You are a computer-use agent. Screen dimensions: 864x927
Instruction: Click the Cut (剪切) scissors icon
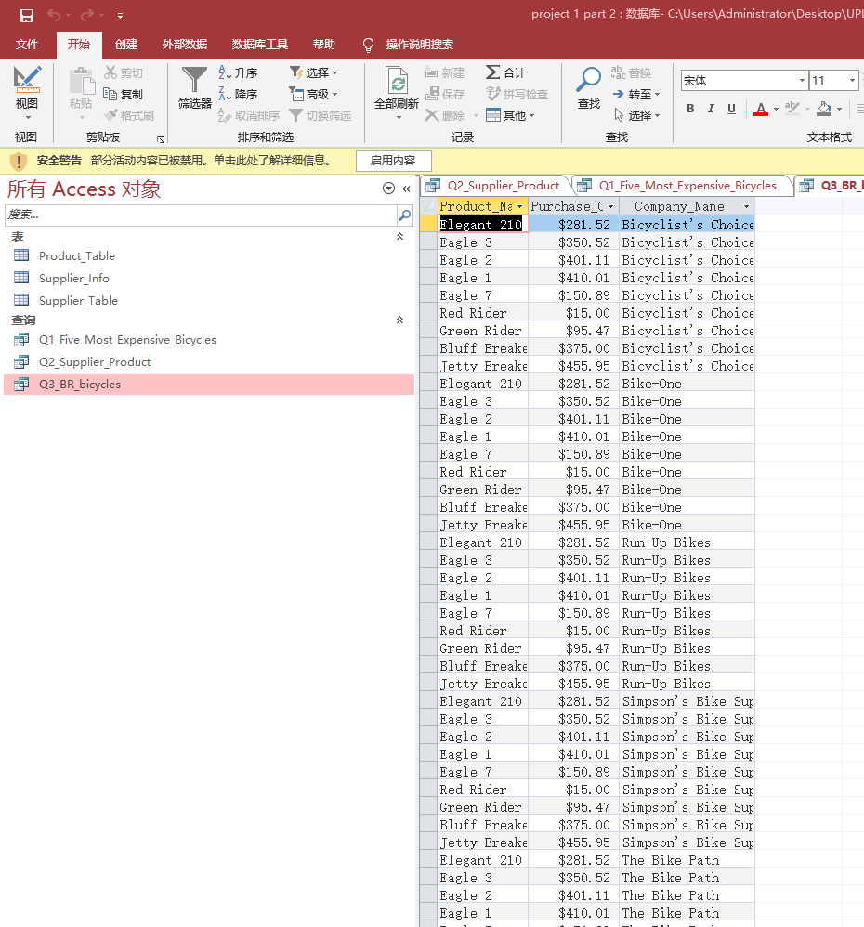[111, 72]
